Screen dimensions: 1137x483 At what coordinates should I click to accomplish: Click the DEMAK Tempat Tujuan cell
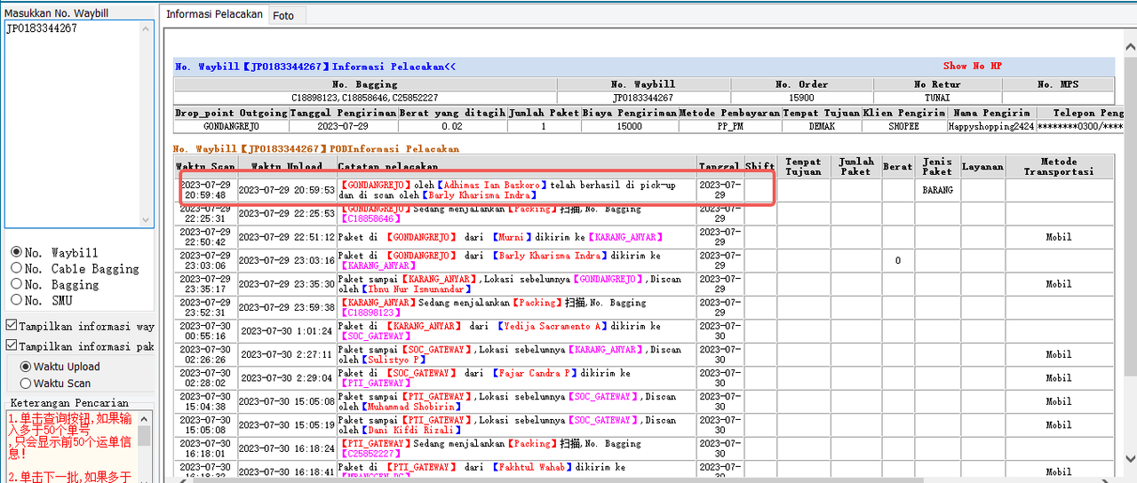[x=821, y=126]
